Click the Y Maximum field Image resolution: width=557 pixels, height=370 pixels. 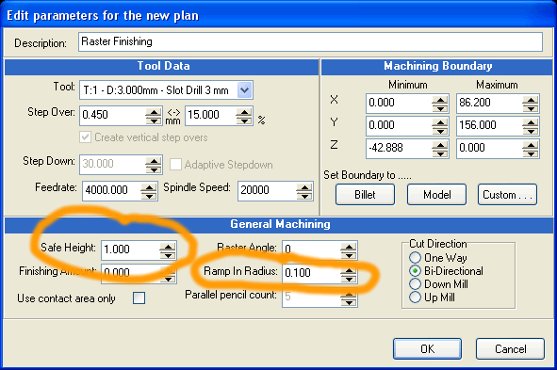489,126
